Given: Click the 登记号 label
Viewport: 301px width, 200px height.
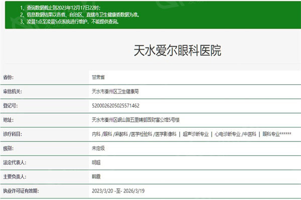Looking at the screenshot, I should click(11, 105).
